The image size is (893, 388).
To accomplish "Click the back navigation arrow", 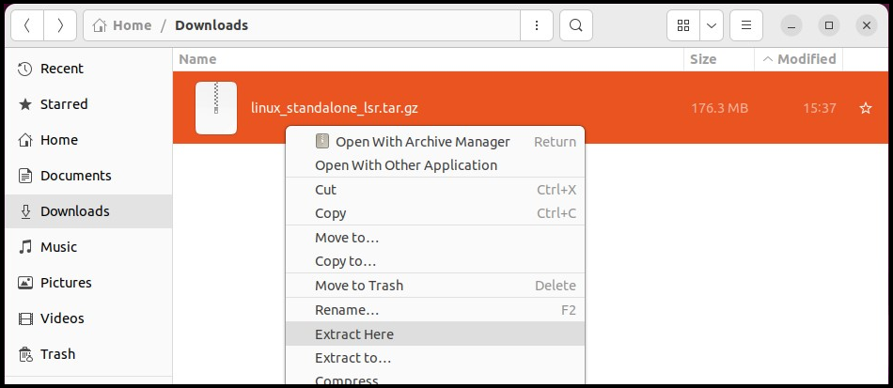I will pos(27,25).
